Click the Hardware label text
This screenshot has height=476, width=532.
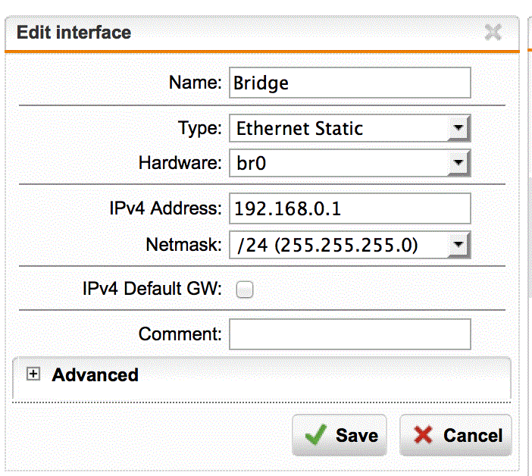[180, 163]
